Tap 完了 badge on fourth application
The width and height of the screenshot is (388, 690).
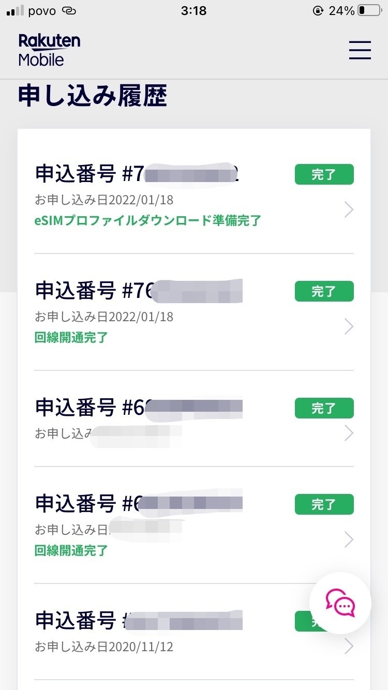tap(324, 504)
